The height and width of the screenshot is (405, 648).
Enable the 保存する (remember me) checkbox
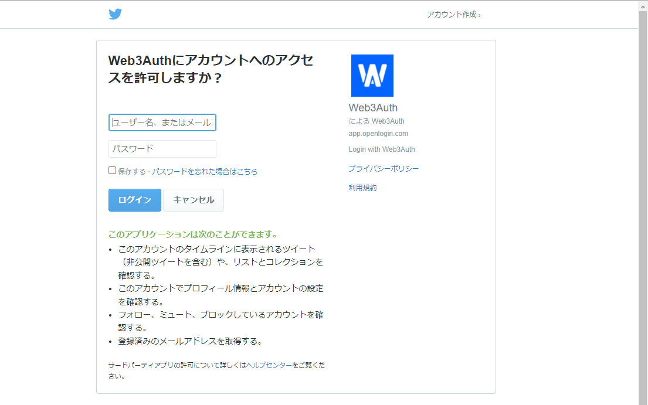click(x=111, y=170)
